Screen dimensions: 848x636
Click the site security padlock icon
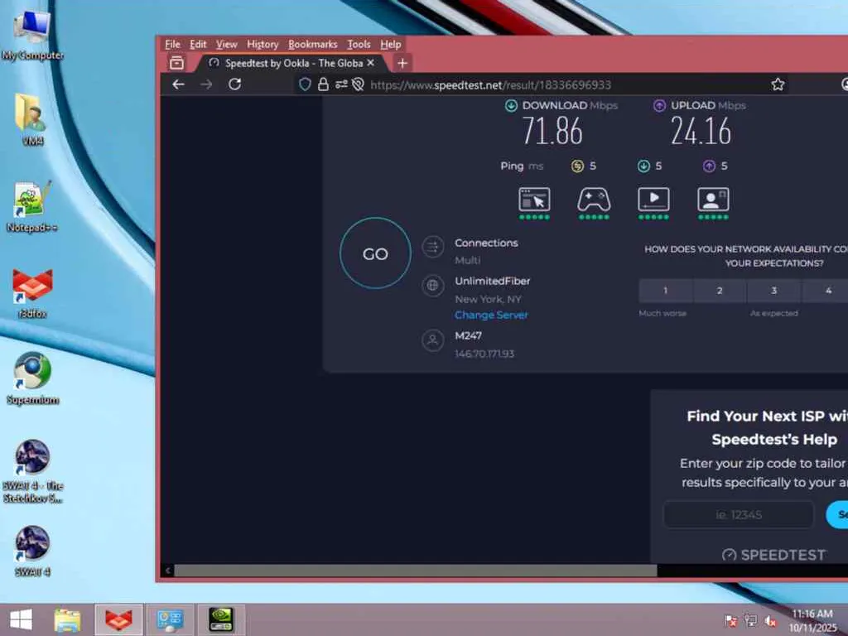323,84
